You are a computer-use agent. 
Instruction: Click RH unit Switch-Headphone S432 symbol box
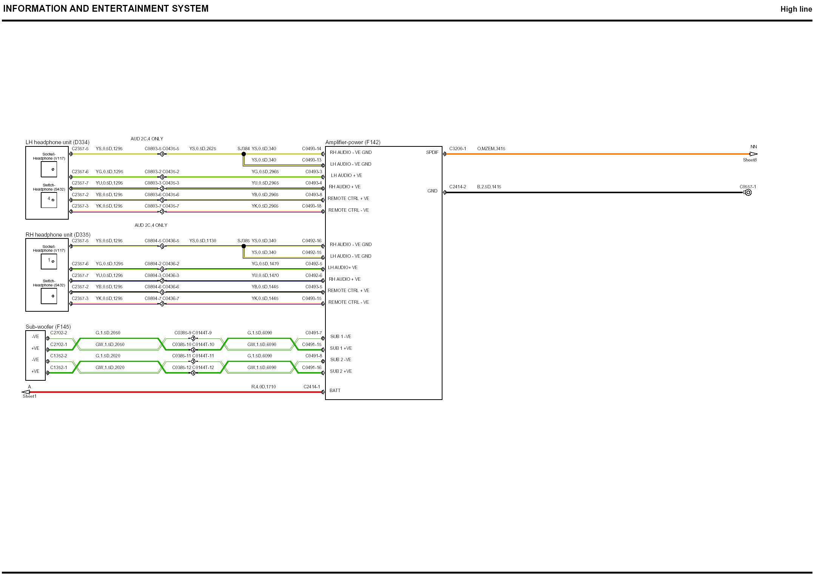click(49, 296)
